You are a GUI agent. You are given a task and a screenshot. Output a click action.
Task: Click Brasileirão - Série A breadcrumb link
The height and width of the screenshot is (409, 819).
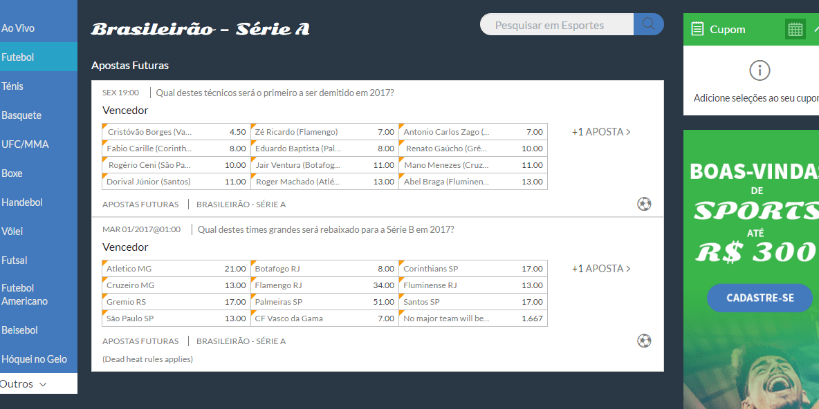pyautogui.click(x=241, y=204)
